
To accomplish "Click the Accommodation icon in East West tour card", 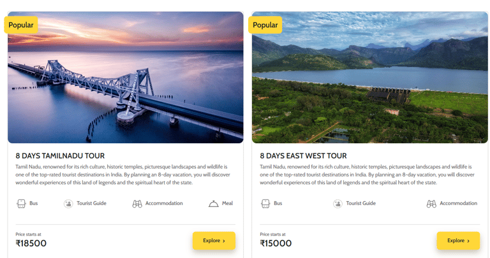I will (431, 204).
